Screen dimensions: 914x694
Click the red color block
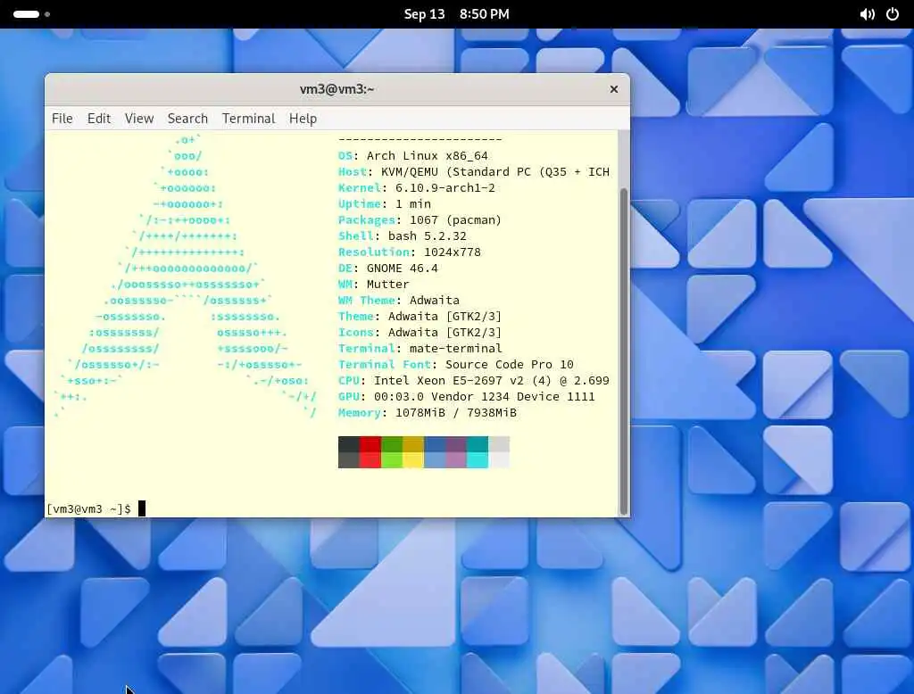click(x=370, y=451)
